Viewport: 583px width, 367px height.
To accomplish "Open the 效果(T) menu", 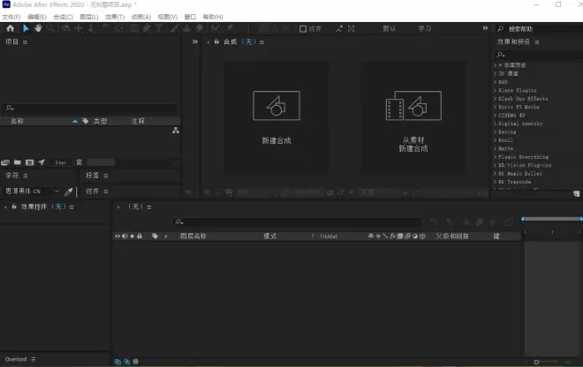I will 115,17.
